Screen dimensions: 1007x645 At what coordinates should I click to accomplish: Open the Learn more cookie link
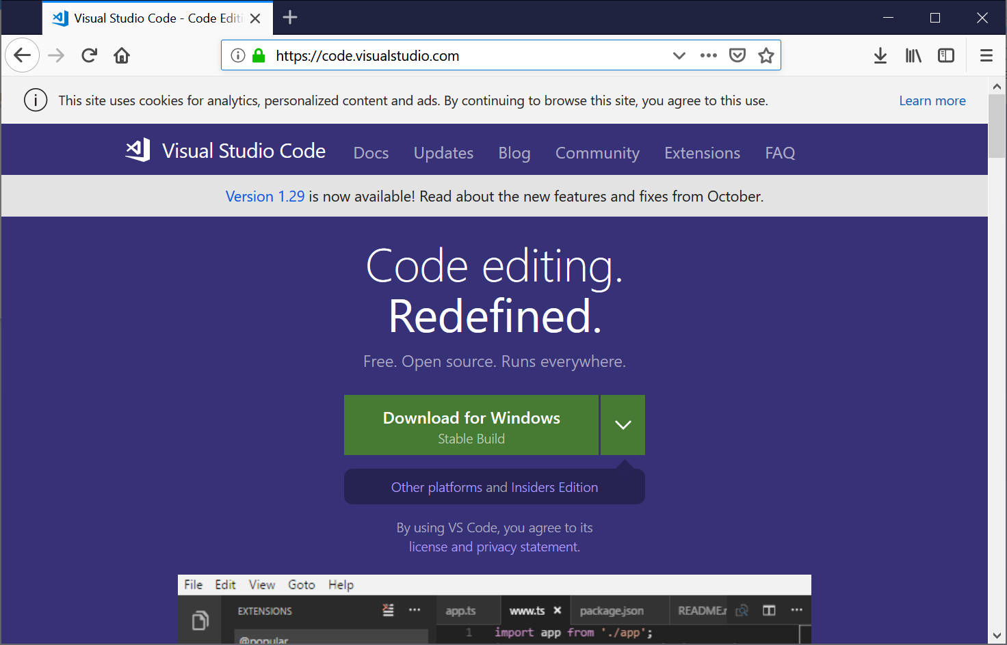coord(932,100)
